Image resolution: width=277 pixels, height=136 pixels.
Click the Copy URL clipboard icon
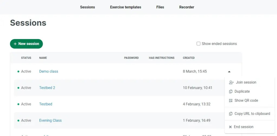point(231,114)
